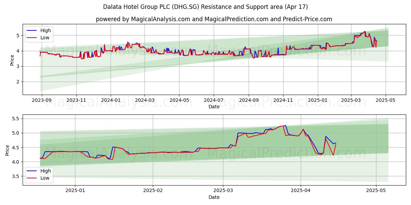Image resolution: width=411 pixels, height=205 pixels.
Task: Click the '2024-01' tick label on top chart
Action: tap(111, 100)
